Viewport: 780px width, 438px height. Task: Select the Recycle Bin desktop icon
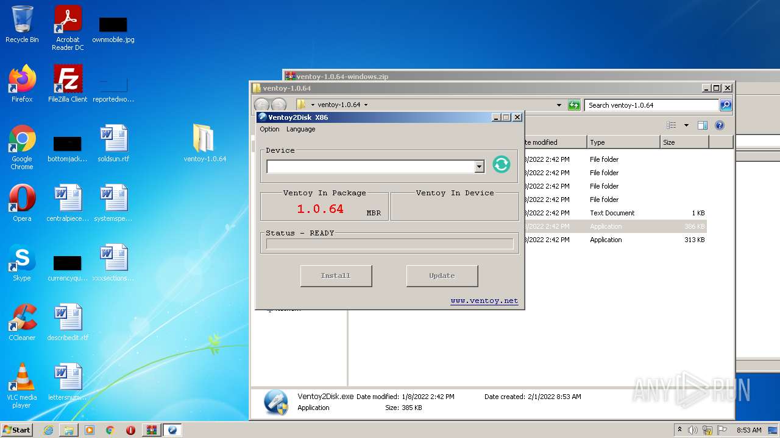(x=22, y=25)
